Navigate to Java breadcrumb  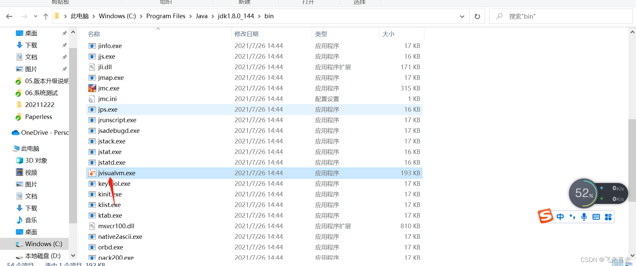201,16
